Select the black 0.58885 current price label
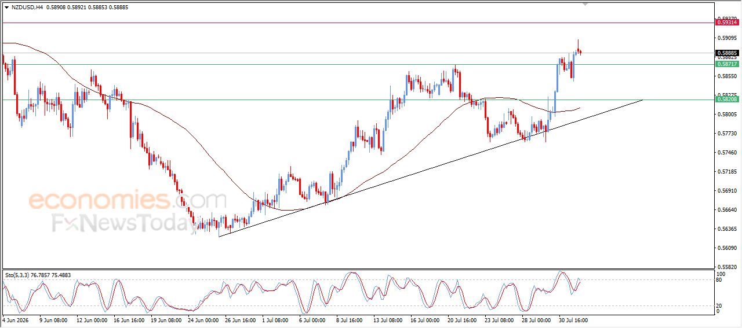The width and height of the screenshot is (742, 328). [x=727, y=53]
